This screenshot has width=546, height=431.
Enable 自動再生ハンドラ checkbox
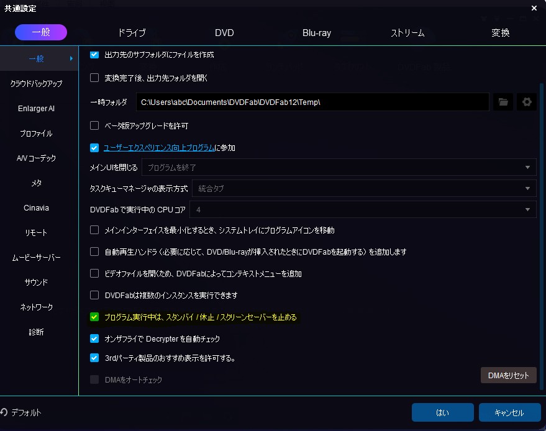tap(94, 252)
